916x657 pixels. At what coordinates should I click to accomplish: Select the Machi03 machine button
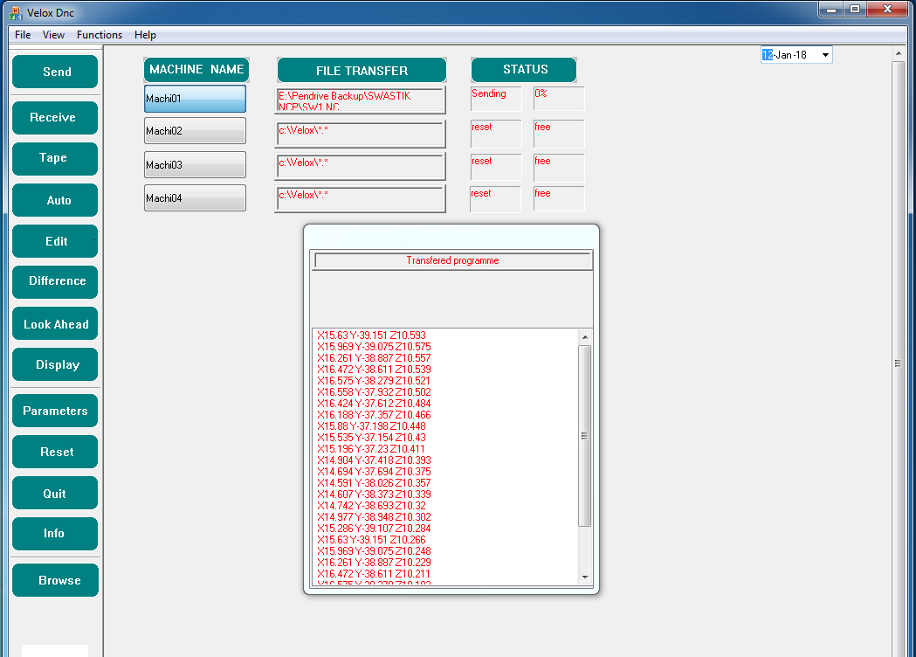click(195, 165)
